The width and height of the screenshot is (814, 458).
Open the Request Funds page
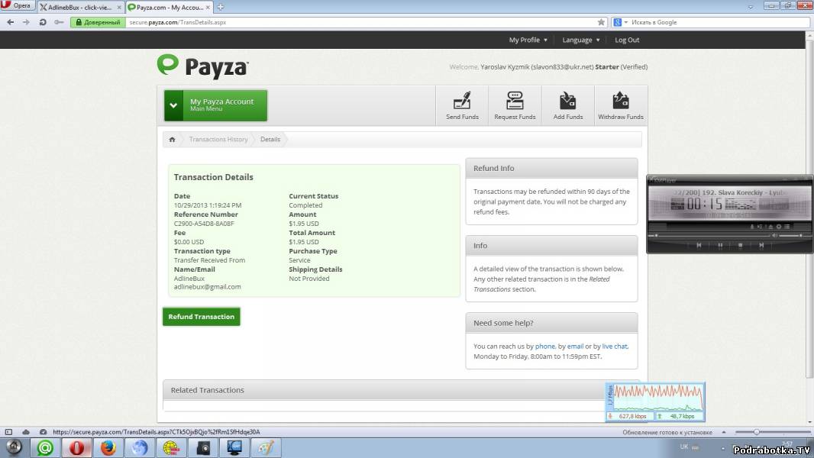[515, 105]
